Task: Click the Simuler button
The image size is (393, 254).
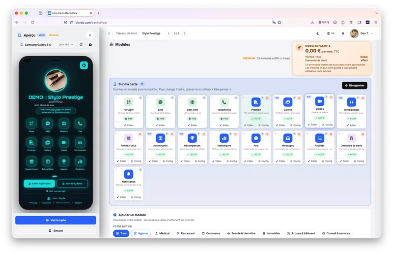Action: 56,231
